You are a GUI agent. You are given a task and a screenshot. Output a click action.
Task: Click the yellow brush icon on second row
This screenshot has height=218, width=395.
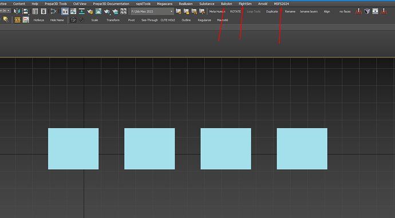[x=6, y=20]
